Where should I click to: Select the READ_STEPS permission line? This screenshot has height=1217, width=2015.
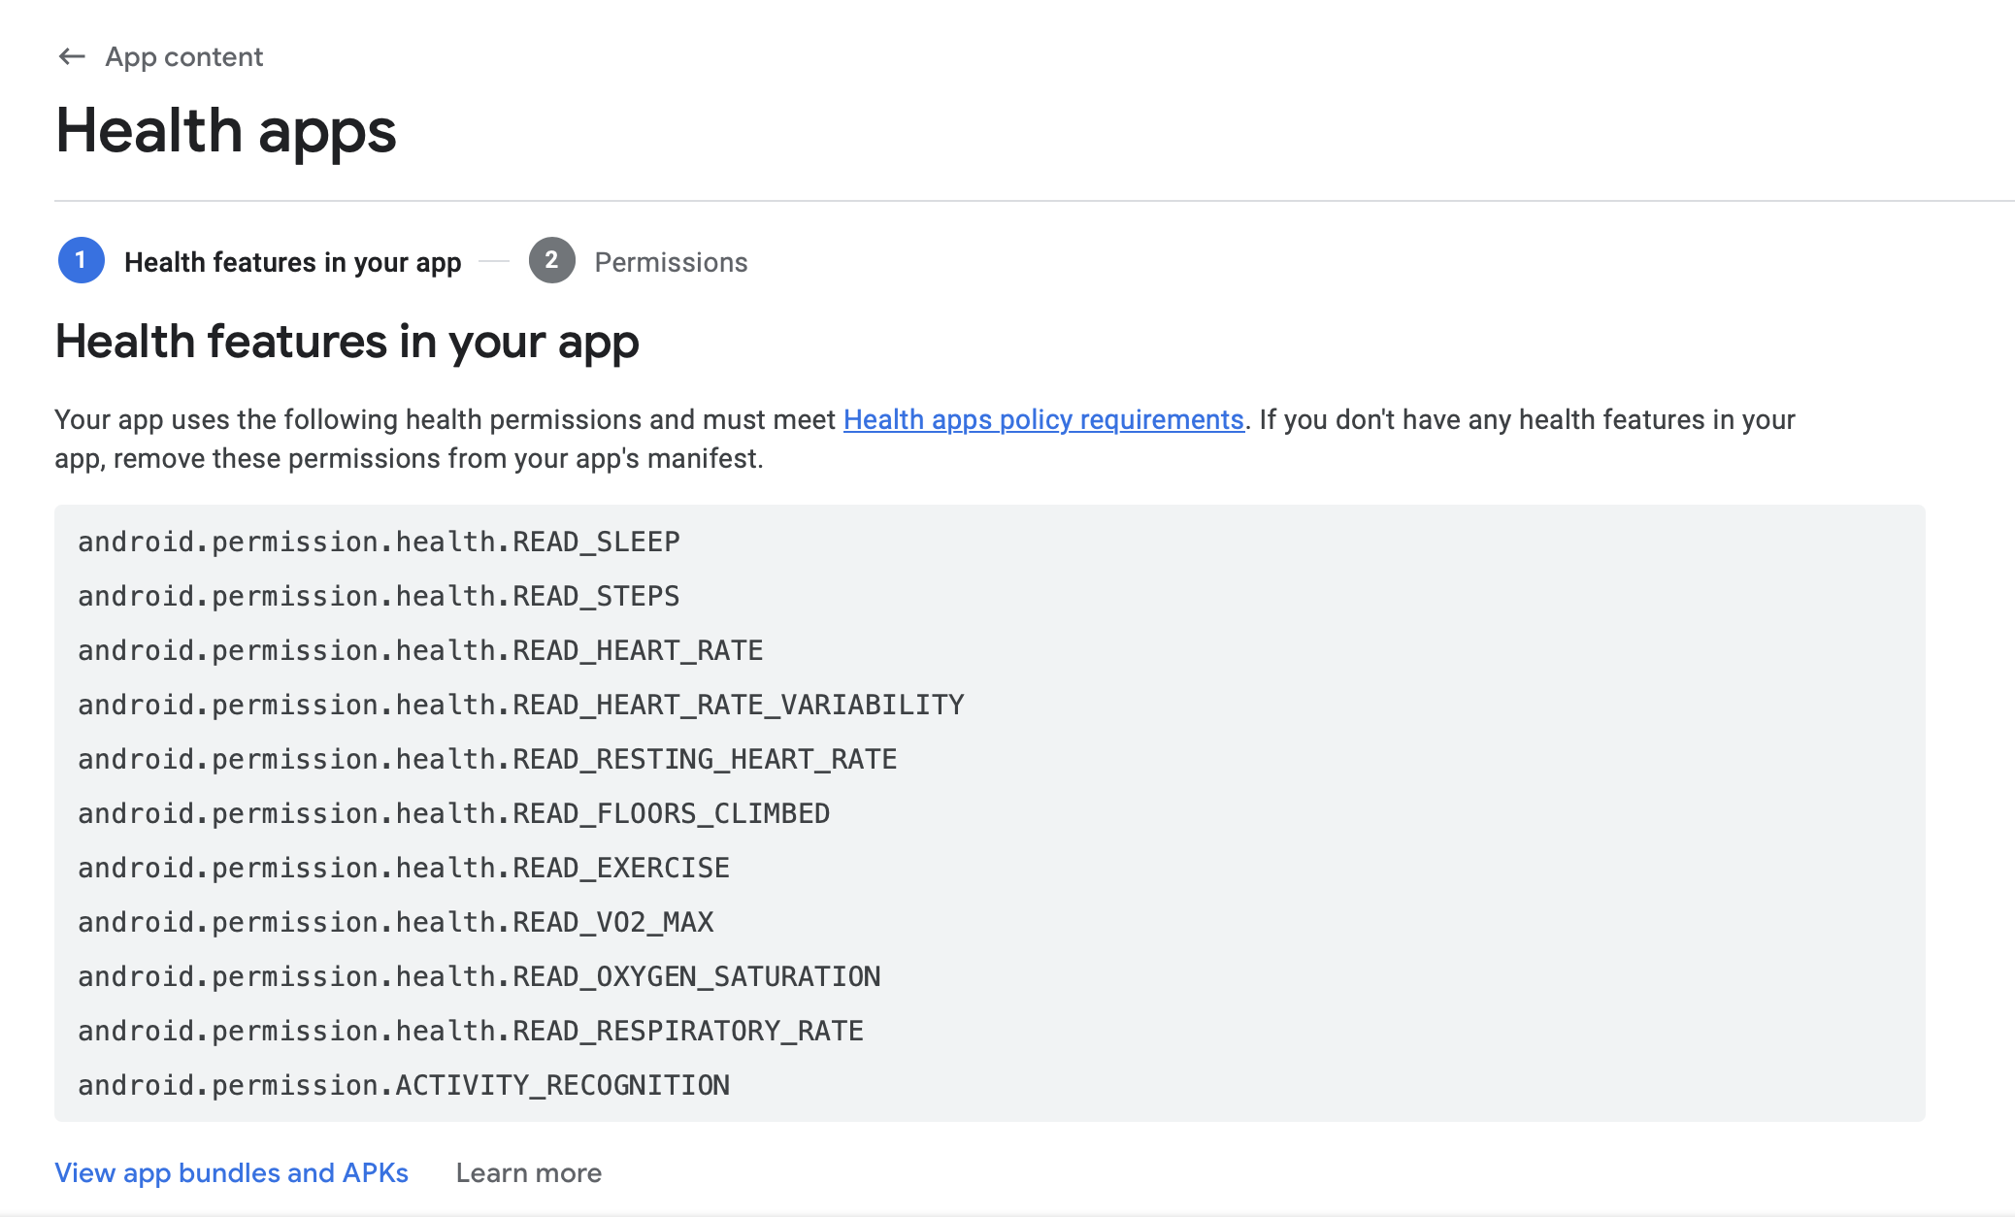point(379,596)
